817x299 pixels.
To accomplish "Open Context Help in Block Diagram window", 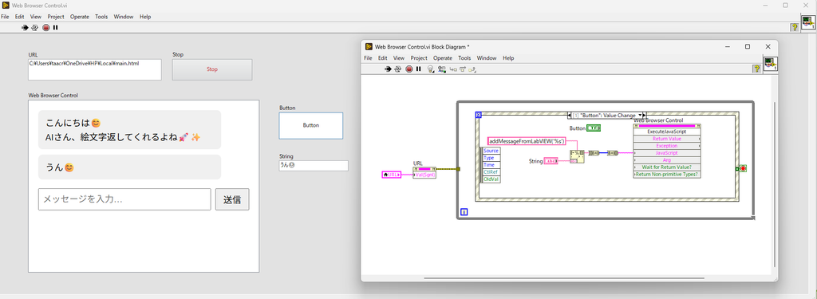I will (x=756, y=69).
